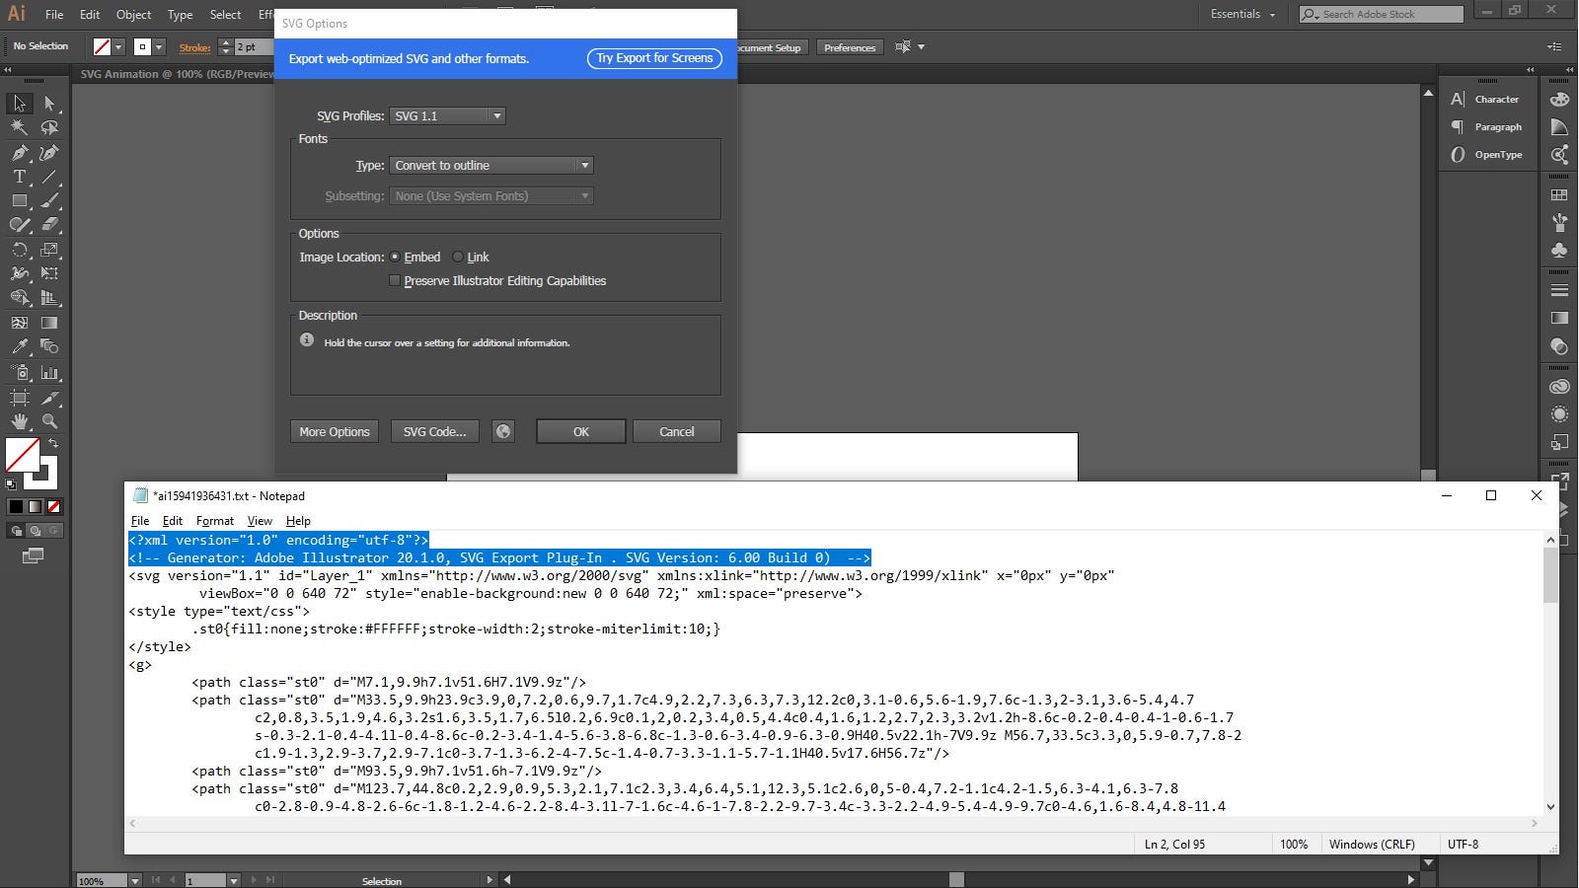Click the More Options button
Viewport: 1579px width, 888px height.
tap(335, 431)
